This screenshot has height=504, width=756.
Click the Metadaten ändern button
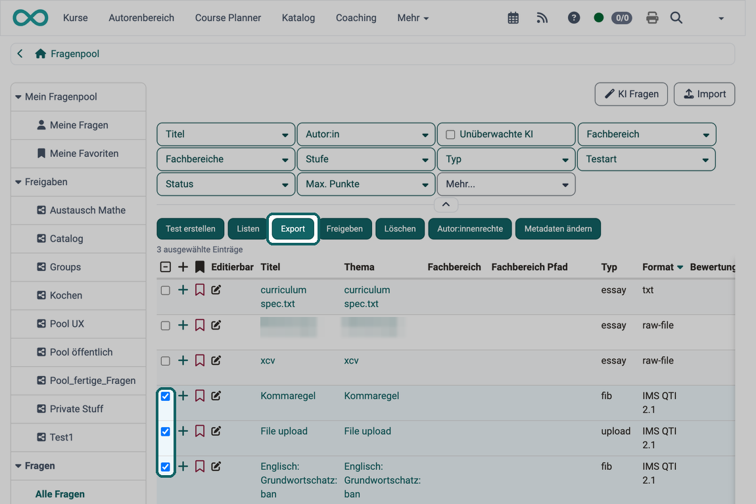(x=558, y=228)
